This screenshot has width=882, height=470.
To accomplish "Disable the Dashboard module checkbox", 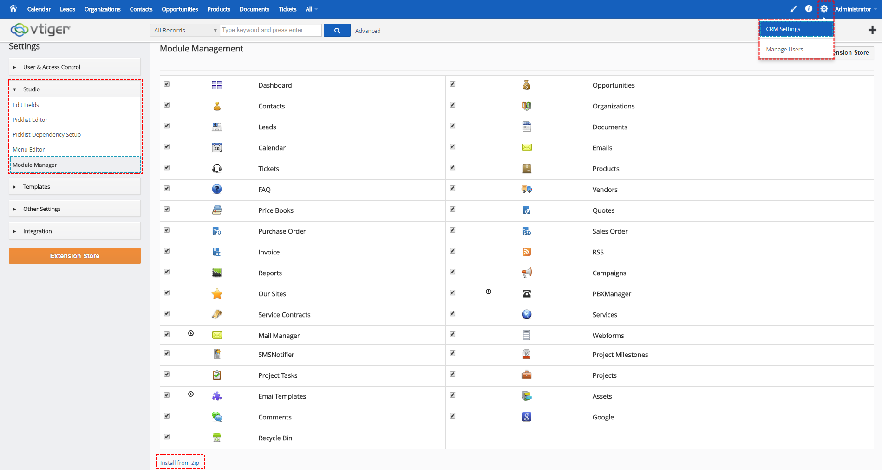I will pos(167,84).
